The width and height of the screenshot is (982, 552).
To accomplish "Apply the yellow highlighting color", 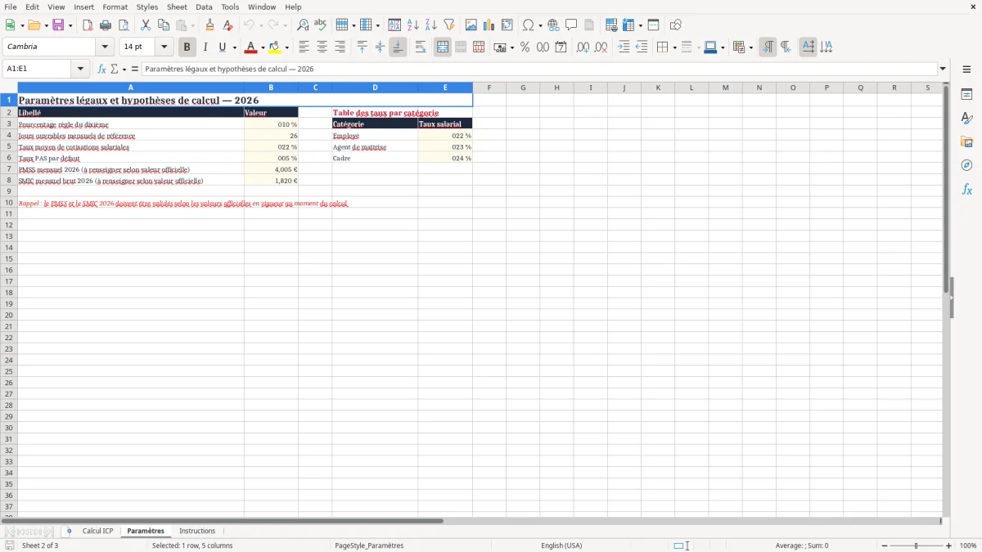I will coord(275,47).
